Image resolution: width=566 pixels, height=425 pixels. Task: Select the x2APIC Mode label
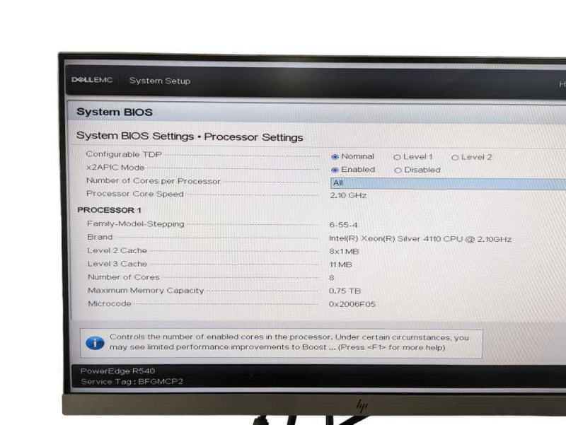[x=115, y=168]
